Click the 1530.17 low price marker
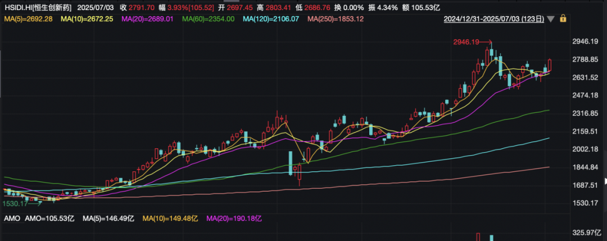This screenshot has height=241, width=607. [x=16, y=203]
